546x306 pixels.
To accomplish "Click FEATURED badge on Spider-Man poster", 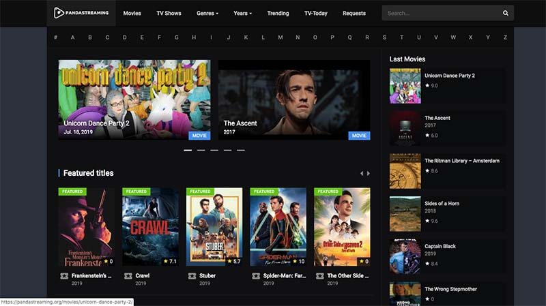I will click(x=264, y=192).
